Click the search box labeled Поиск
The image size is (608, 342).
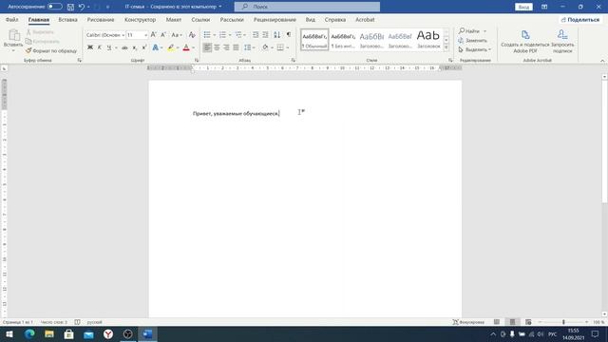tap(307, 7)
